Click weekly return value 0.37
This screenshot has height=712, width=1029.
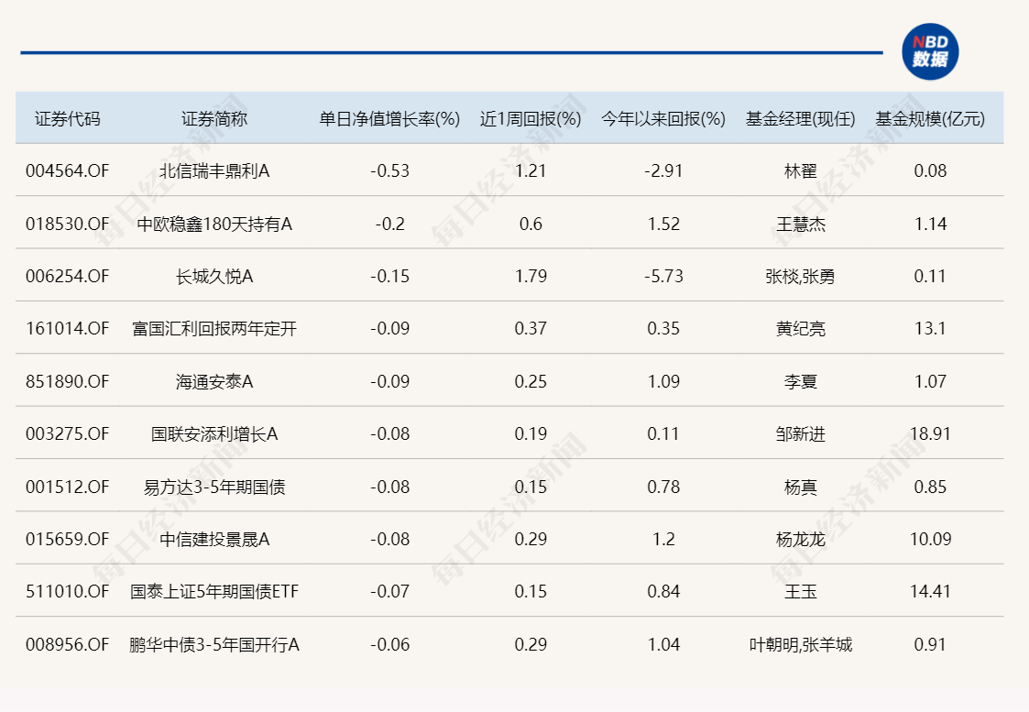coord(531,328)
